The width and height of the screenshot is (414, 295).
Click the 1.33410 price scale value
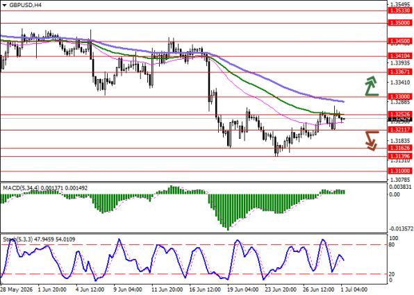click(401, 83)
